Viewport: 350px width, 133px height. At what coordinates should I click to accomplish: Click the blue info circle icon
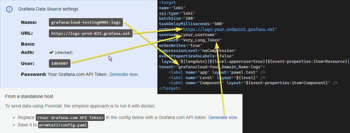coord(9,9)
